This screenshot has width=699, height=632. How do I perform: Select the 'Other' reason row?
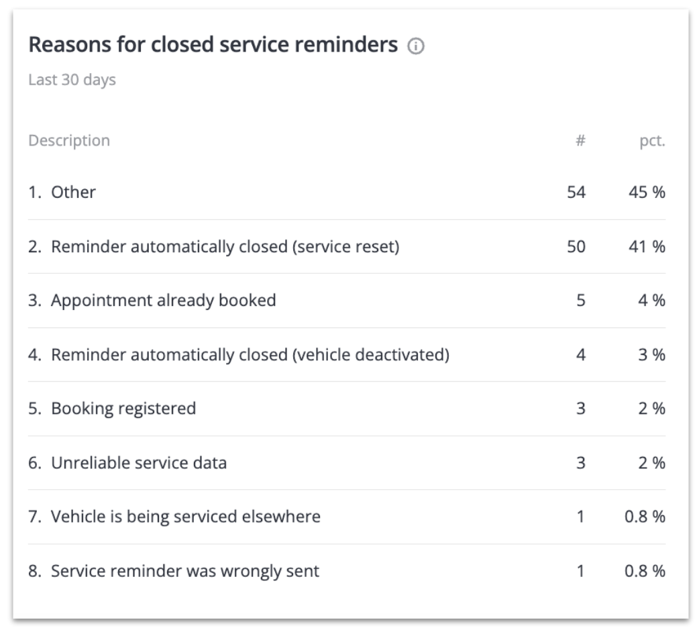coord(73,193)
